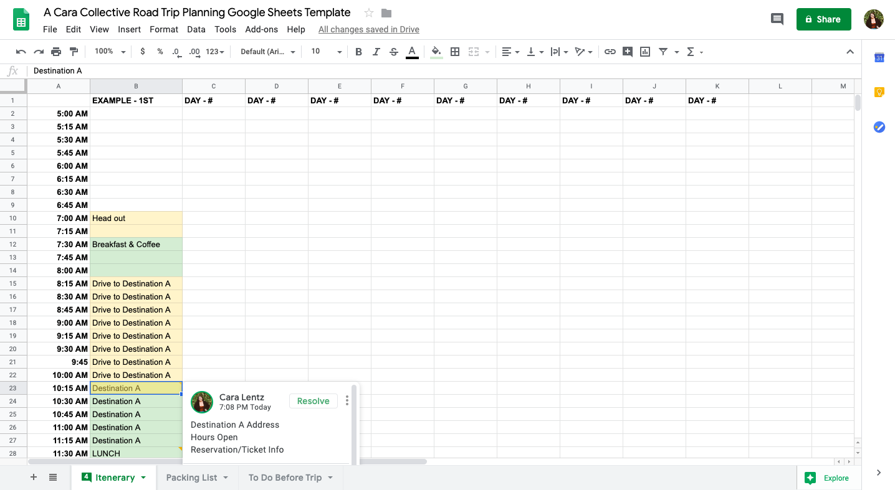This screenshot has height=490, width=895.
Task: Increase decimal places icon
Action: click(x=194, y=52)
